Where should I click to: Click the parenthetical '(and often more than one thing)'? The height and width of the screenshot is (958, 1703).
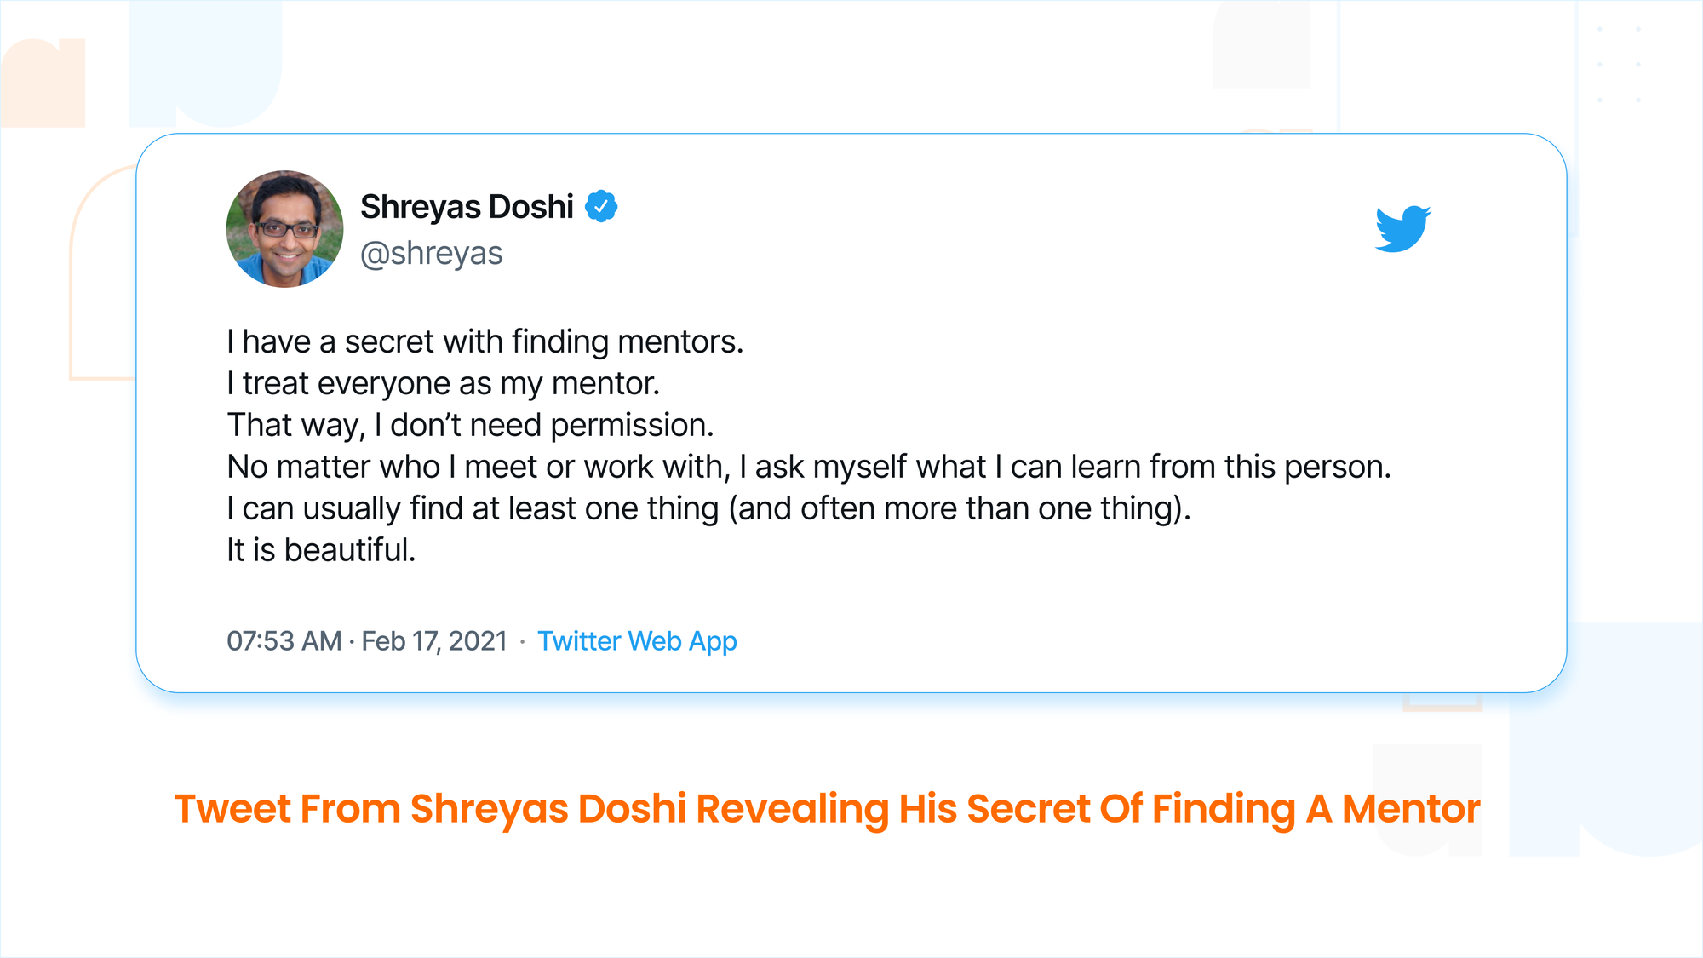[960, 508]
